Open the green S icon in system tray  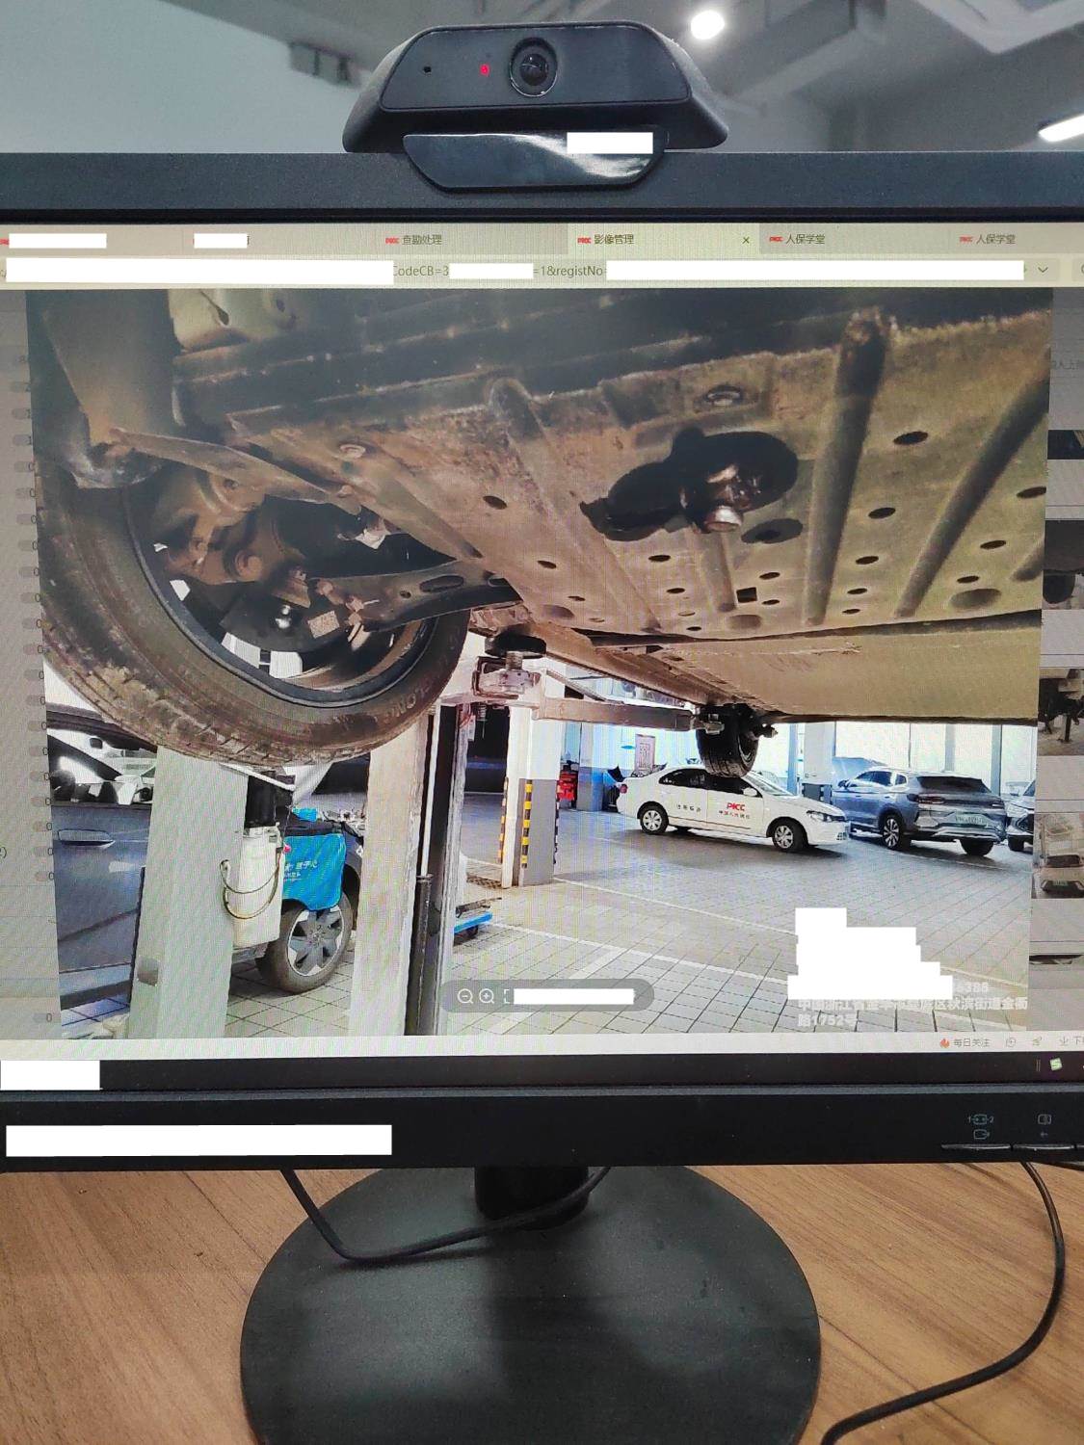1055,1064
